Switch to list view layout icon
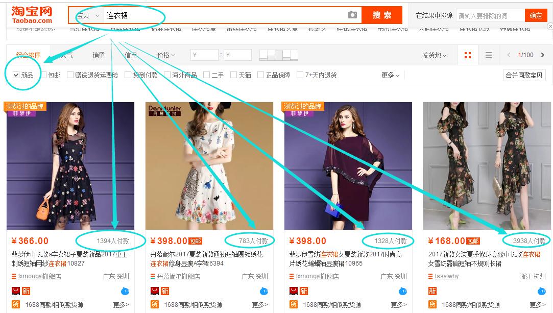The height and width of the screenshot is (313, 553). pos(489,55)
